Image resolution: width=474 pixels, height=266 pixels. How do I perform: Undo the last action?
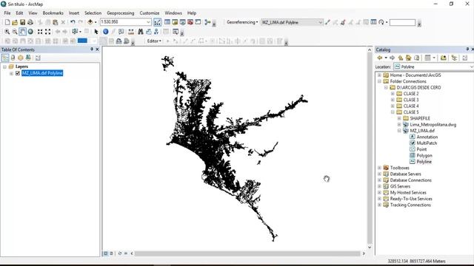[73, 22]
